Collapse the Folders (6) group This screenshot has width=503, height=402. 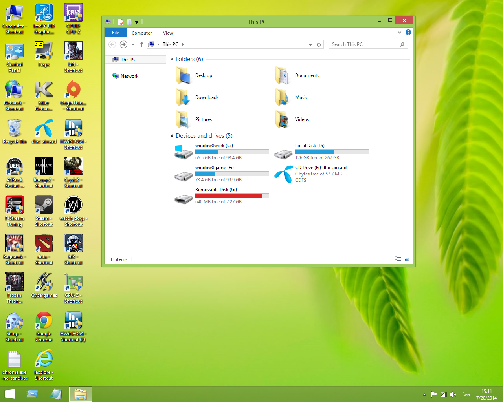pyautogui.click(x=172, y=59)
